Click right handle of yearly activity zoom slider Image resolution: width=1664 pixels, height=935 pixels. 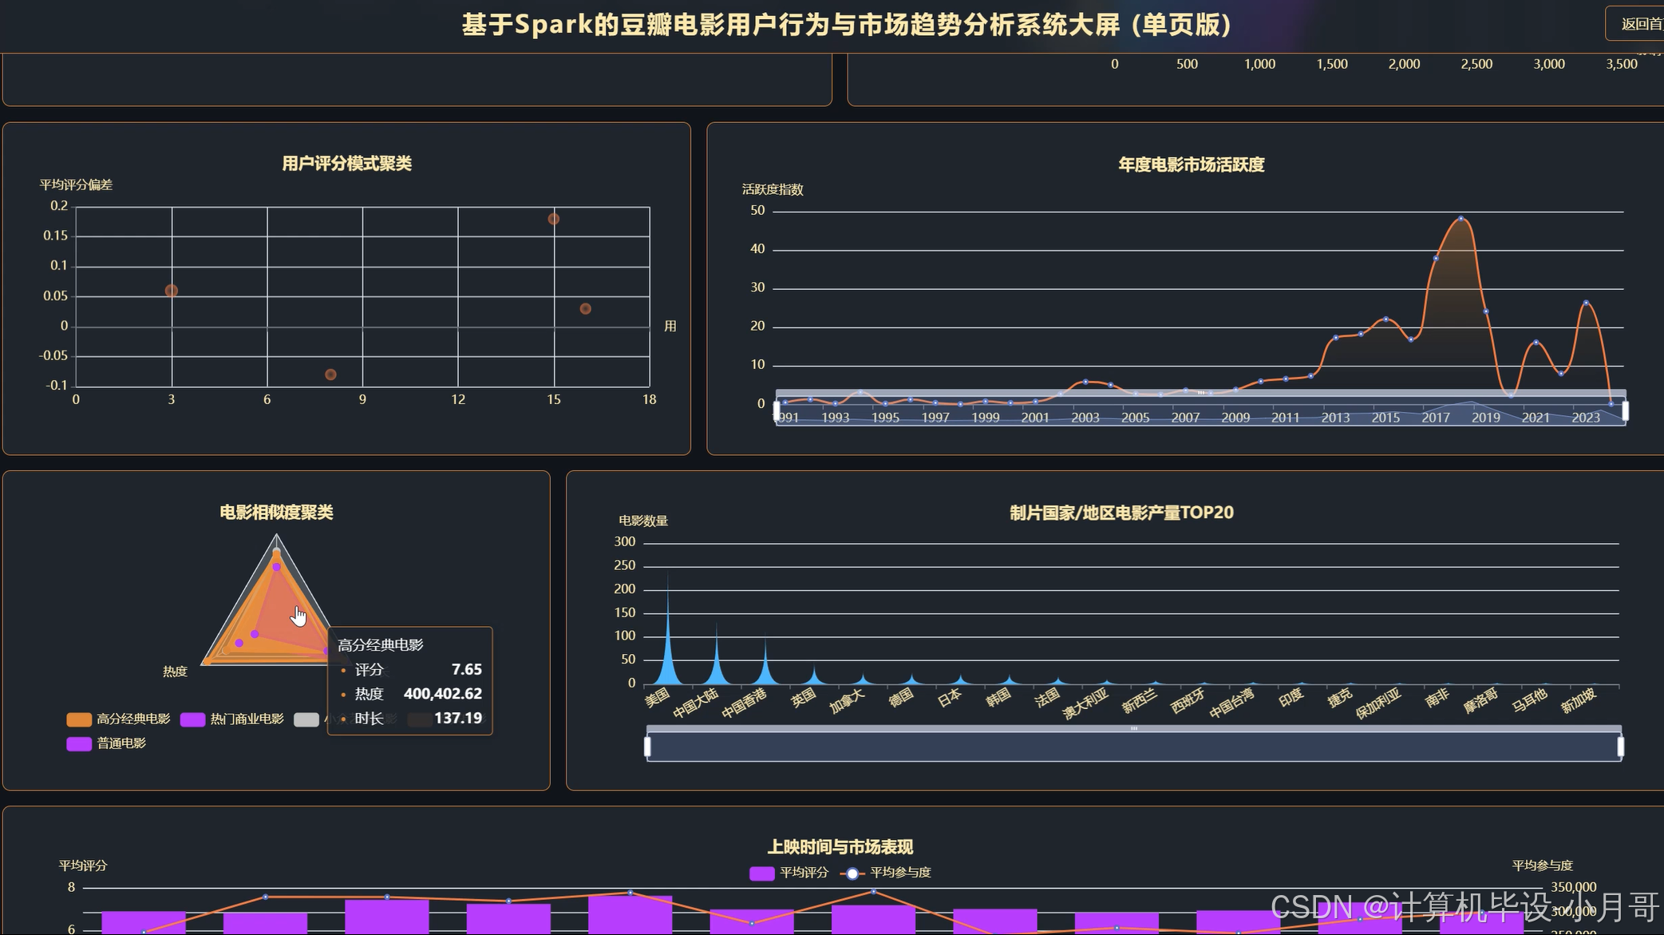click(1625, 411)
